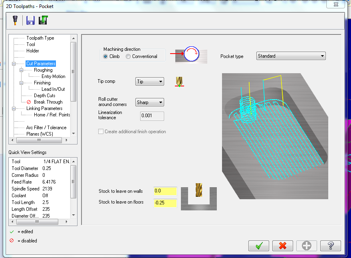351x258 pixels.
Task: Open the Roll cutter around corners dropdown
Action: 150,102
